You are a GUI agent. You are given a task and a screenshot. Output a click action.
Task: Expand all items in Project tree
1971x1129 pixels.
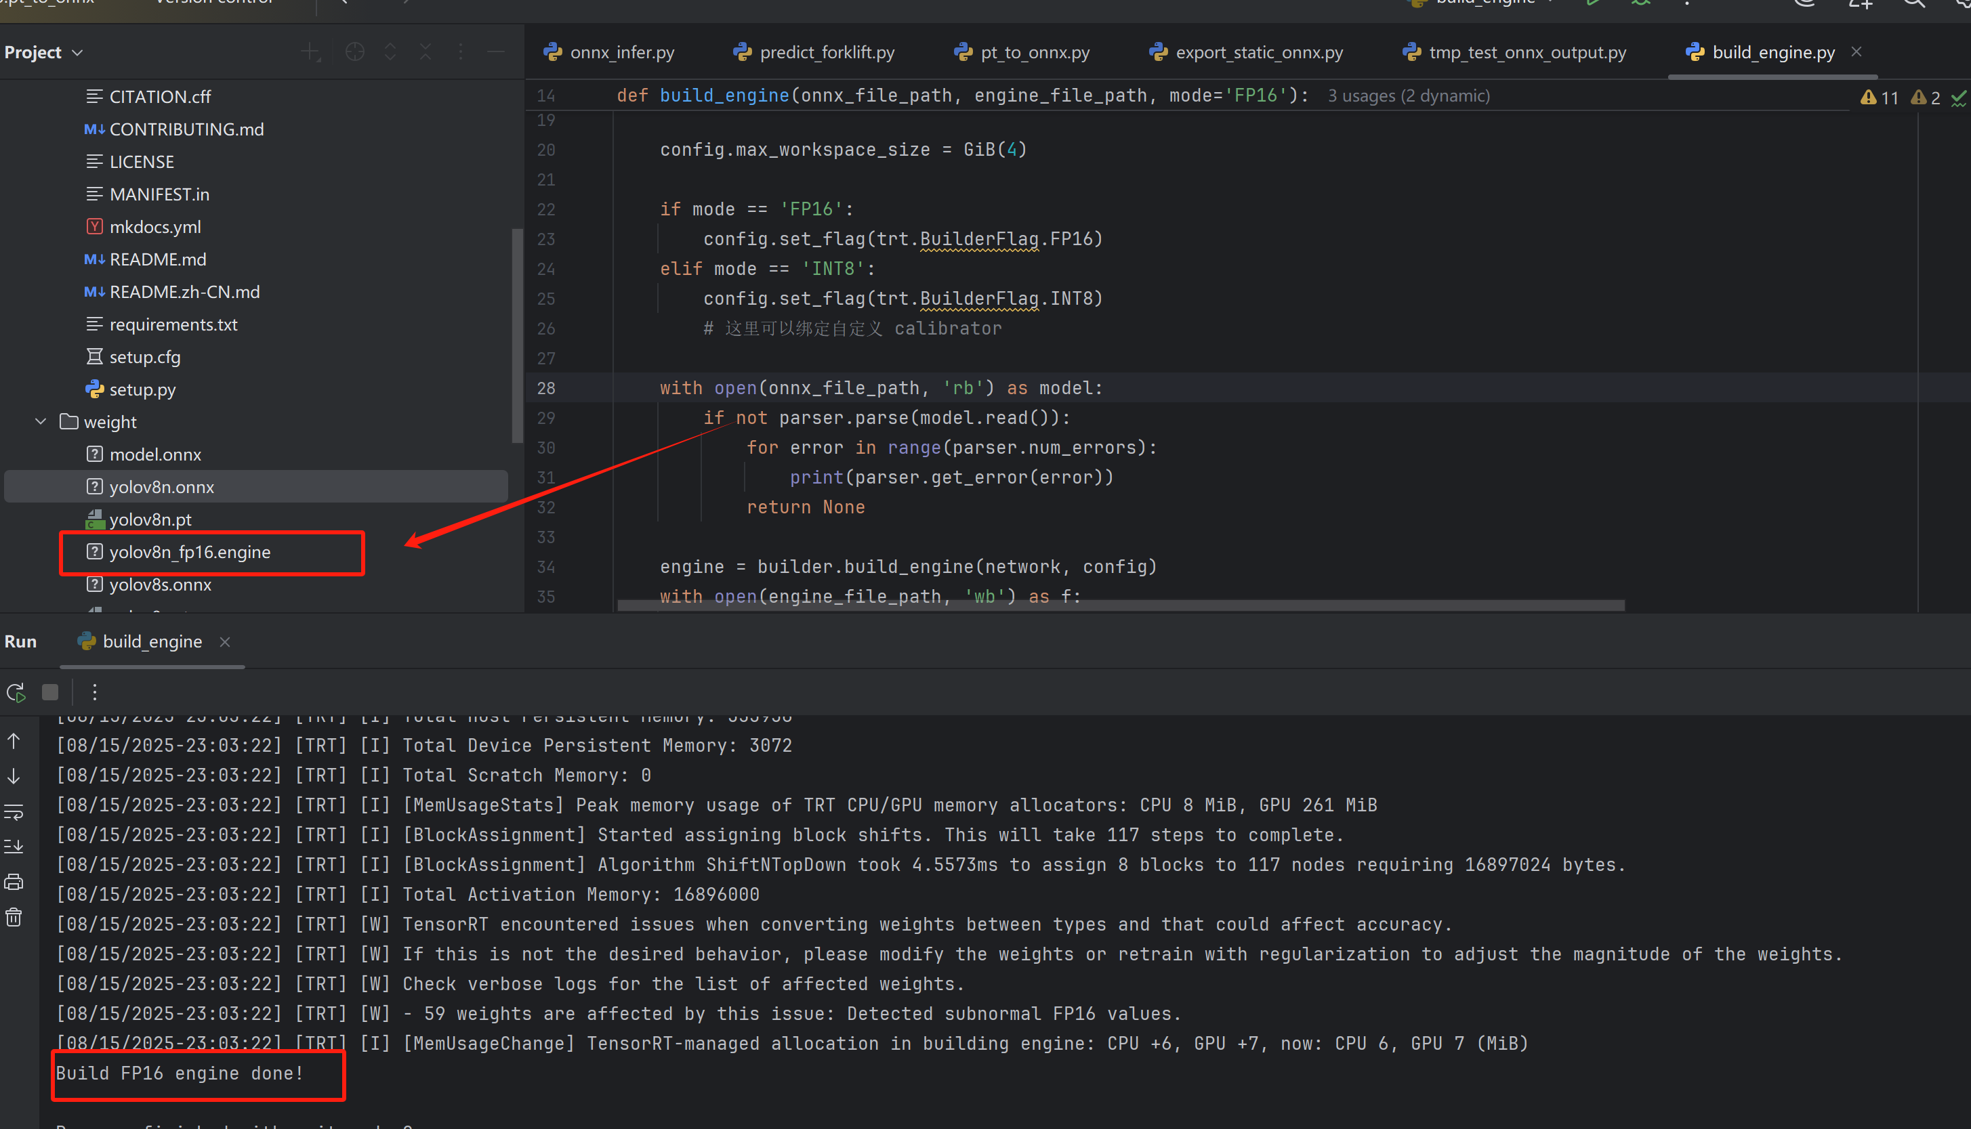[390, 52]
